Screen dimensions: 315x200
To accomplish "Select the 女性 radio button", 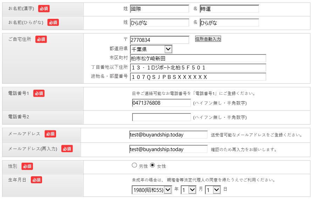I will [x=152, y=165].
